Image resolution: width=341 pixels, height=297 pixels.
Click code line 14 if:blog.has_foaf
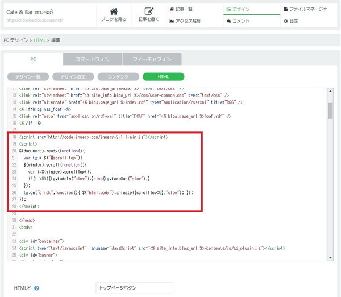(x=45, y=109)
